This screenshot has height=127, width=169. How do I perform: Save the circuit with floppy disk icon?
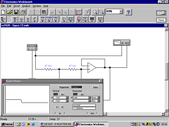[x=16, y=12]
